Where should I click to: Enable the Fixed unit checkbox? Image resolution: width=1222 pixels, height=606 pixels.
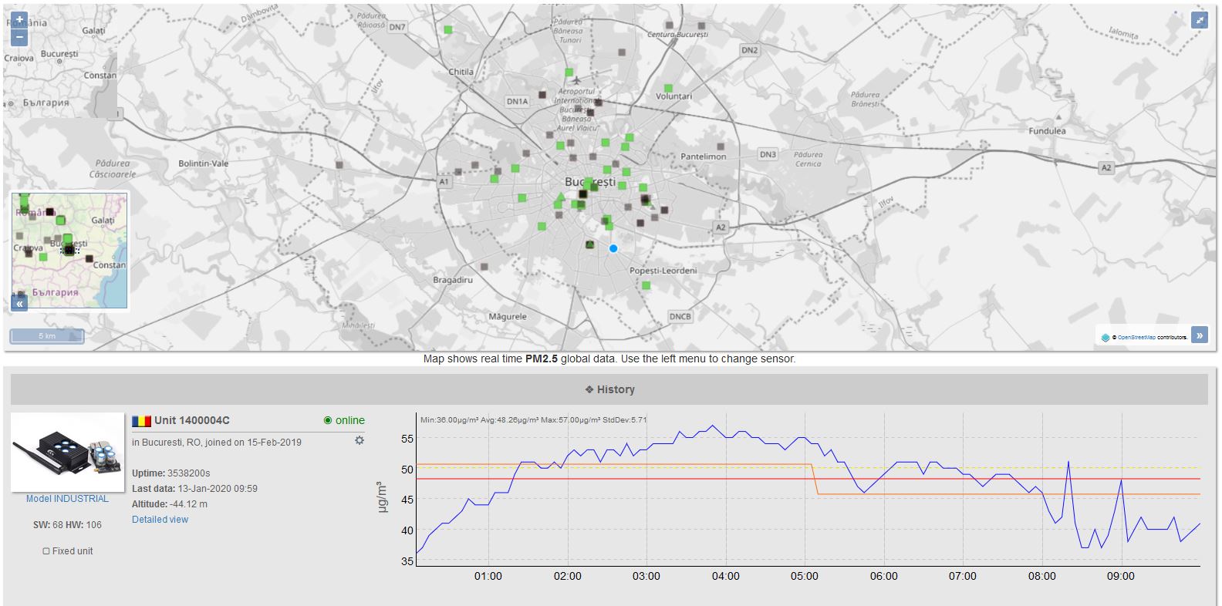coord(46,551)
